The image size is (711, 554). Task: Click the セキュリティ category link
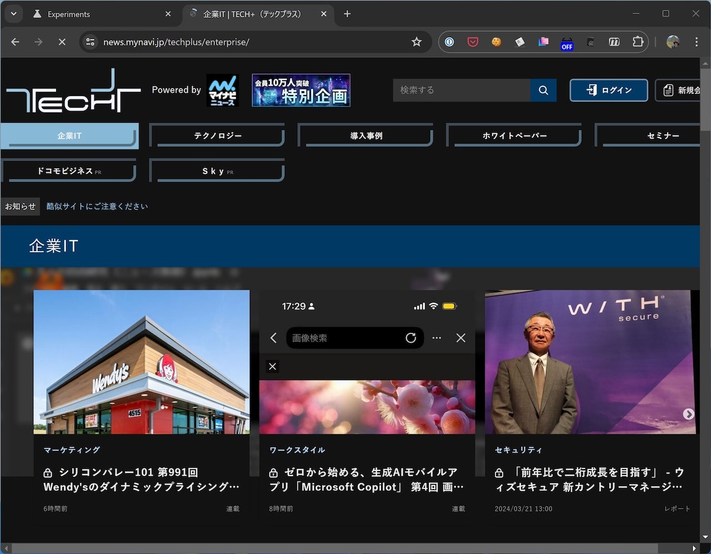click(x=518, y=450)
